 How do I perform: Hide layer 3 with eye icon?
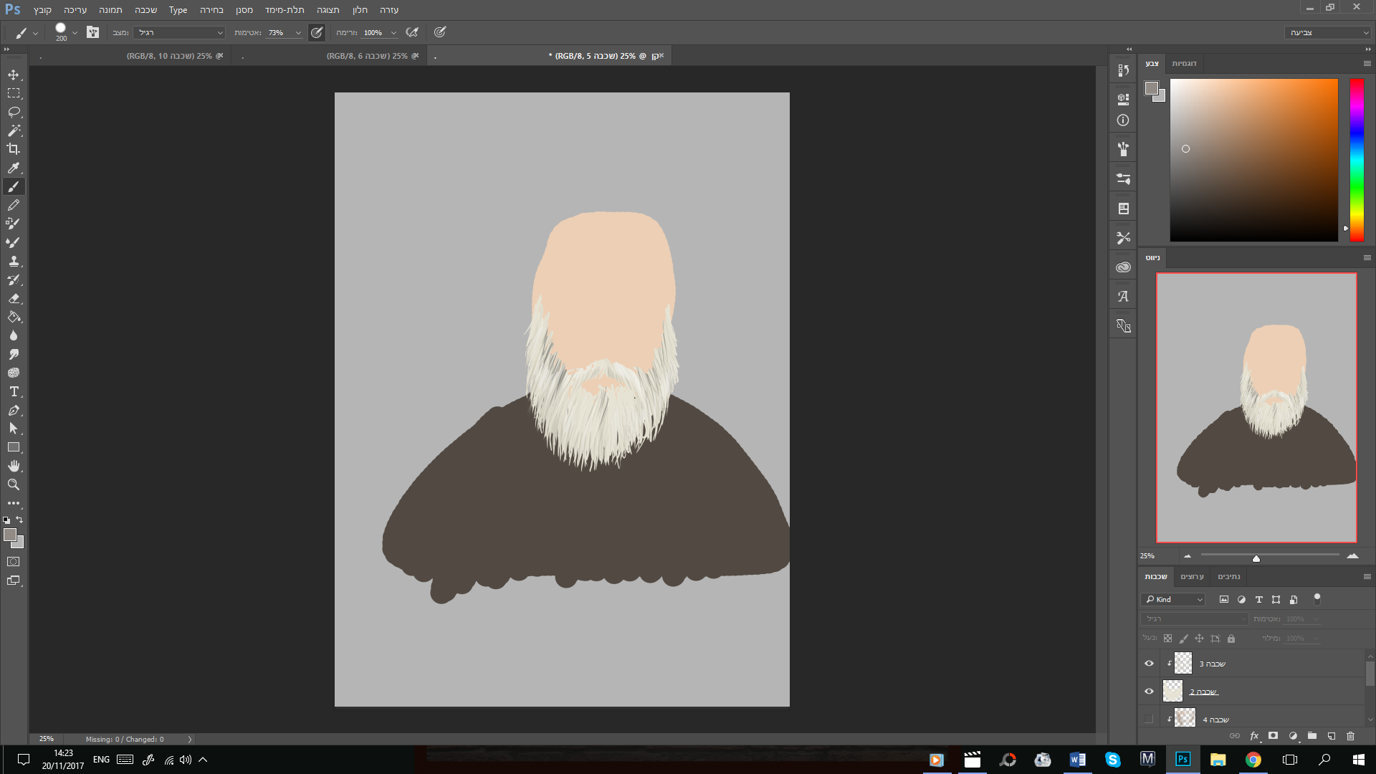coord(1149,664)
